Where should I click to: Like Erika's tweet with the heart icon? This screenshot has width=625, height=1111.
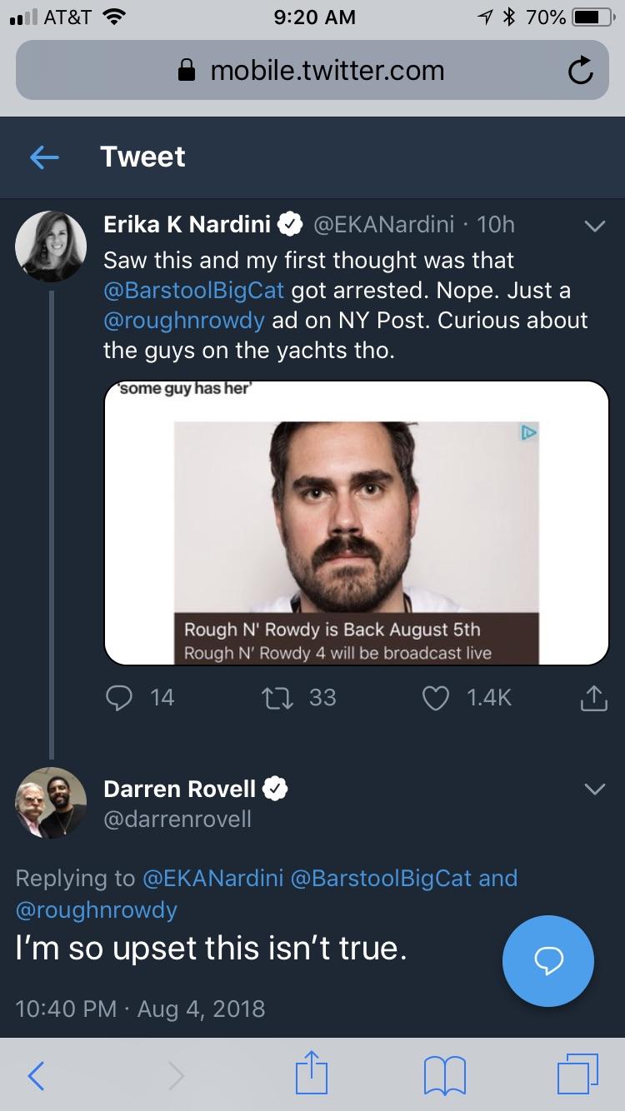click(435, 698)
